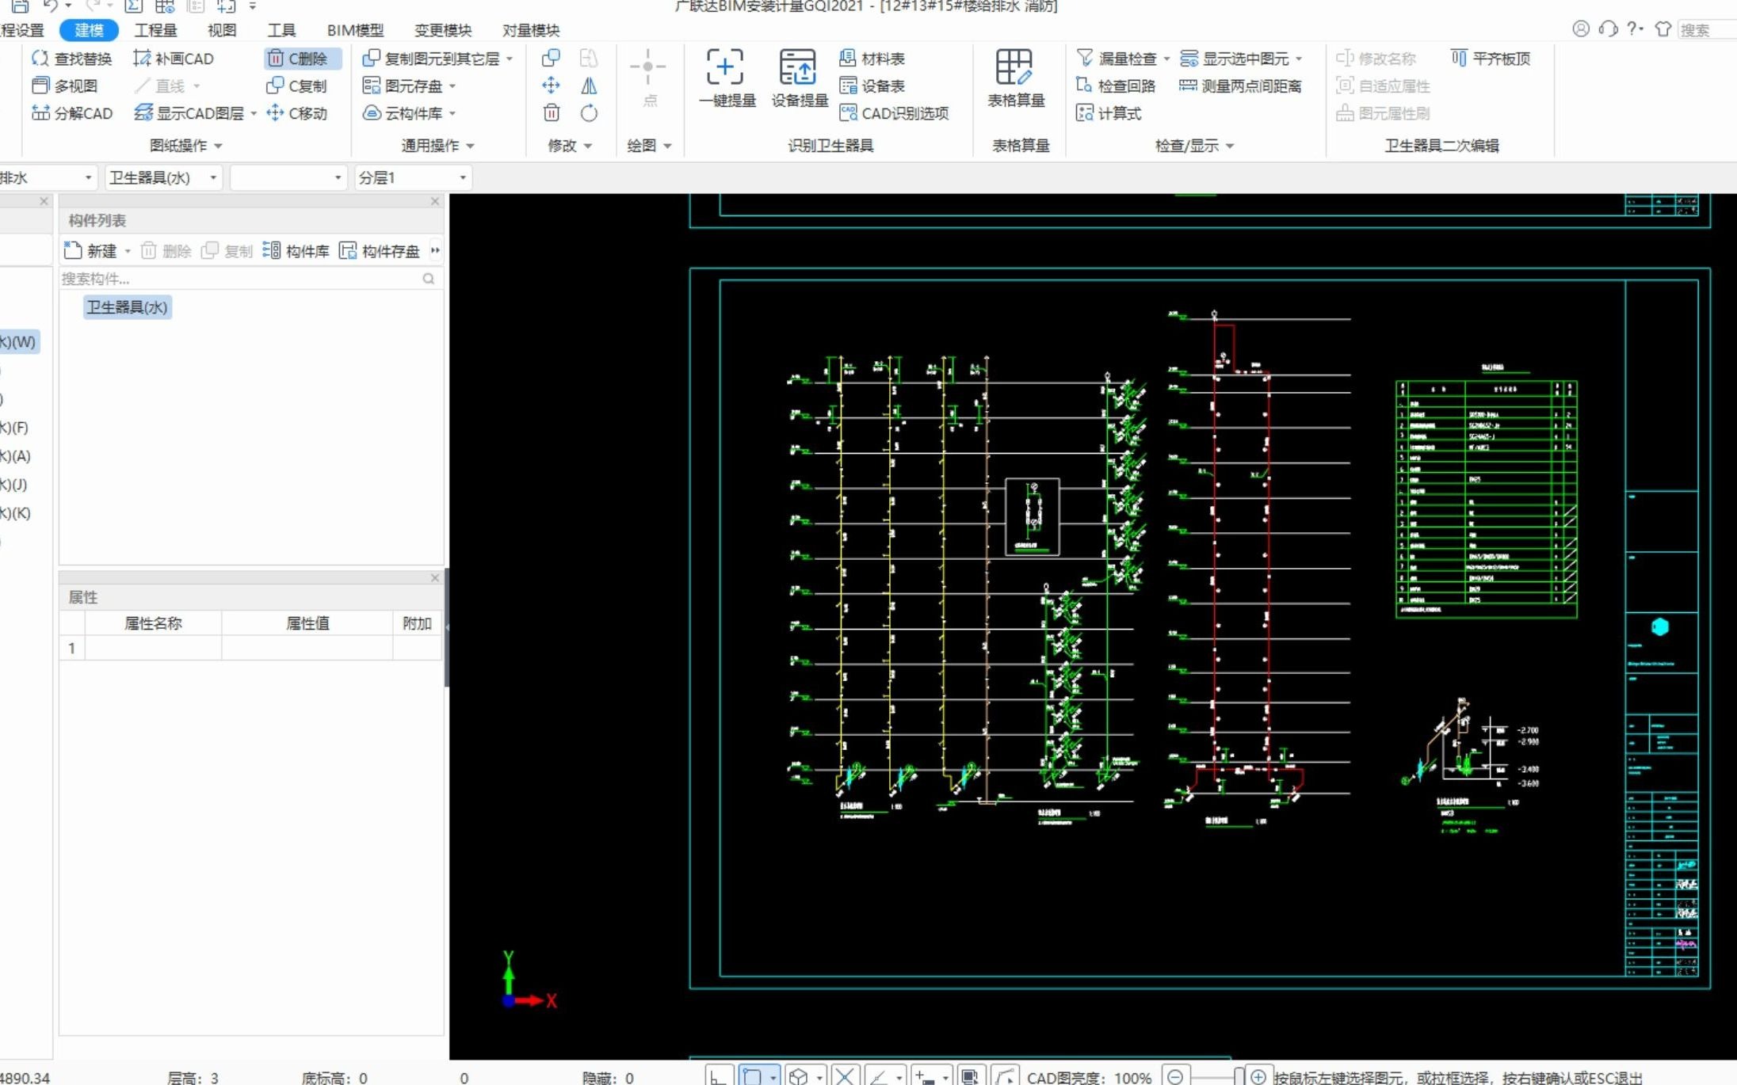The height and width of the screenshot is (1085, 1737).
Task: Expand the 显示CAD图层 dropdown arrow
Action: click(x=254, y=114)
